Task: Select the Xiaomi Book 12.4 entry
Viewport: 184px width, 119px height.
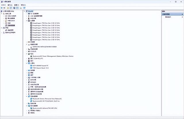Action: pos(41,68)
